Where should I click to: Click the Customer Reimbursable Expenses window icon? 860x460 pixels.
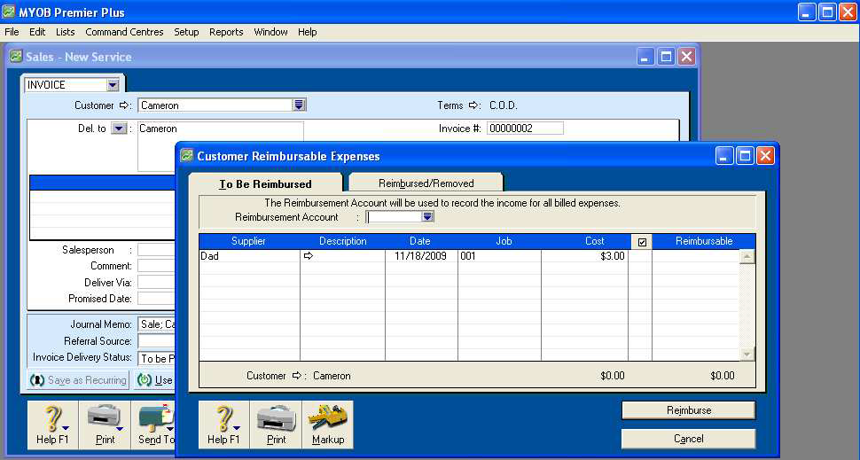187,156
